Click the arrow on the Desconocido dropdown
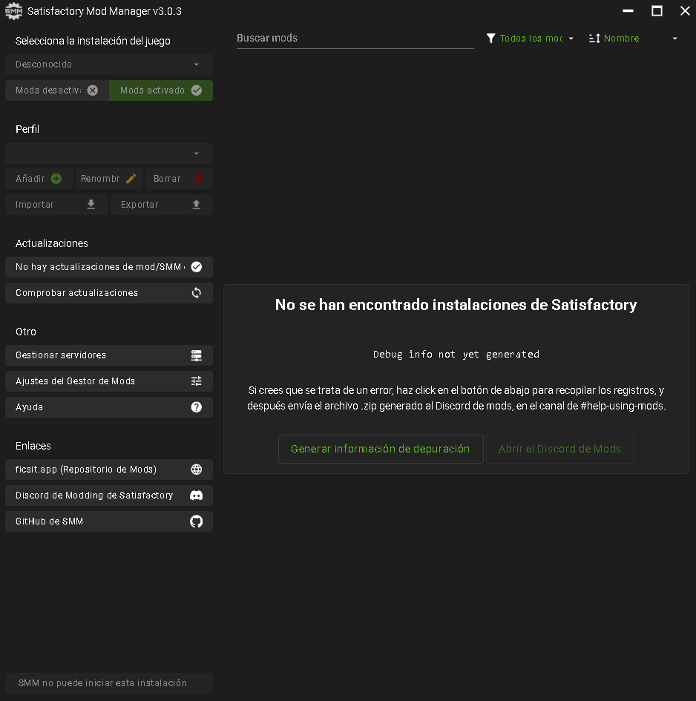 click(197, 65)
